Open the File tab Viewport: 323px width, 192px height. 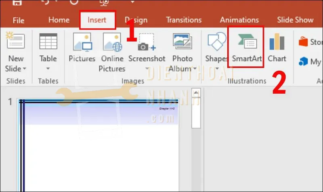(x=19, y=20)
